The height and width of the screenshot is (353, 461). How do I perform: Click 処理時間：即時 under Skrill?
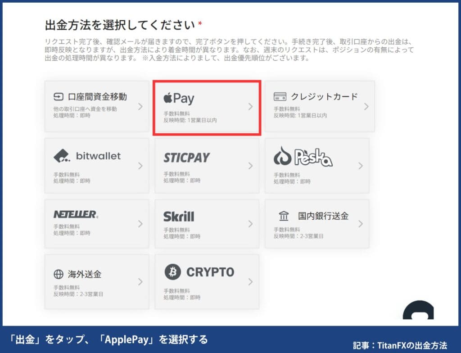pos(182,236)
